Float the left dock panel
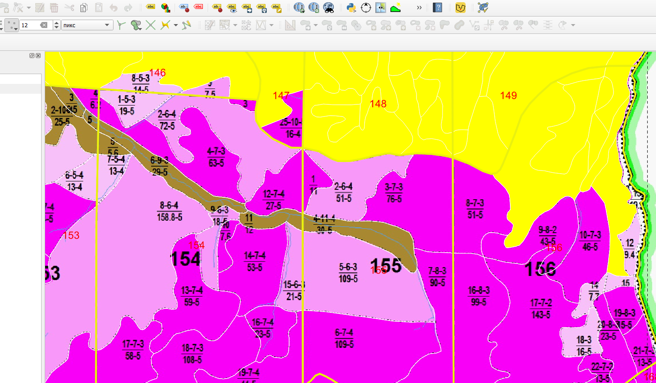This screenshot has width=656, height=383. pyautogui.click(x=32, y=55)
